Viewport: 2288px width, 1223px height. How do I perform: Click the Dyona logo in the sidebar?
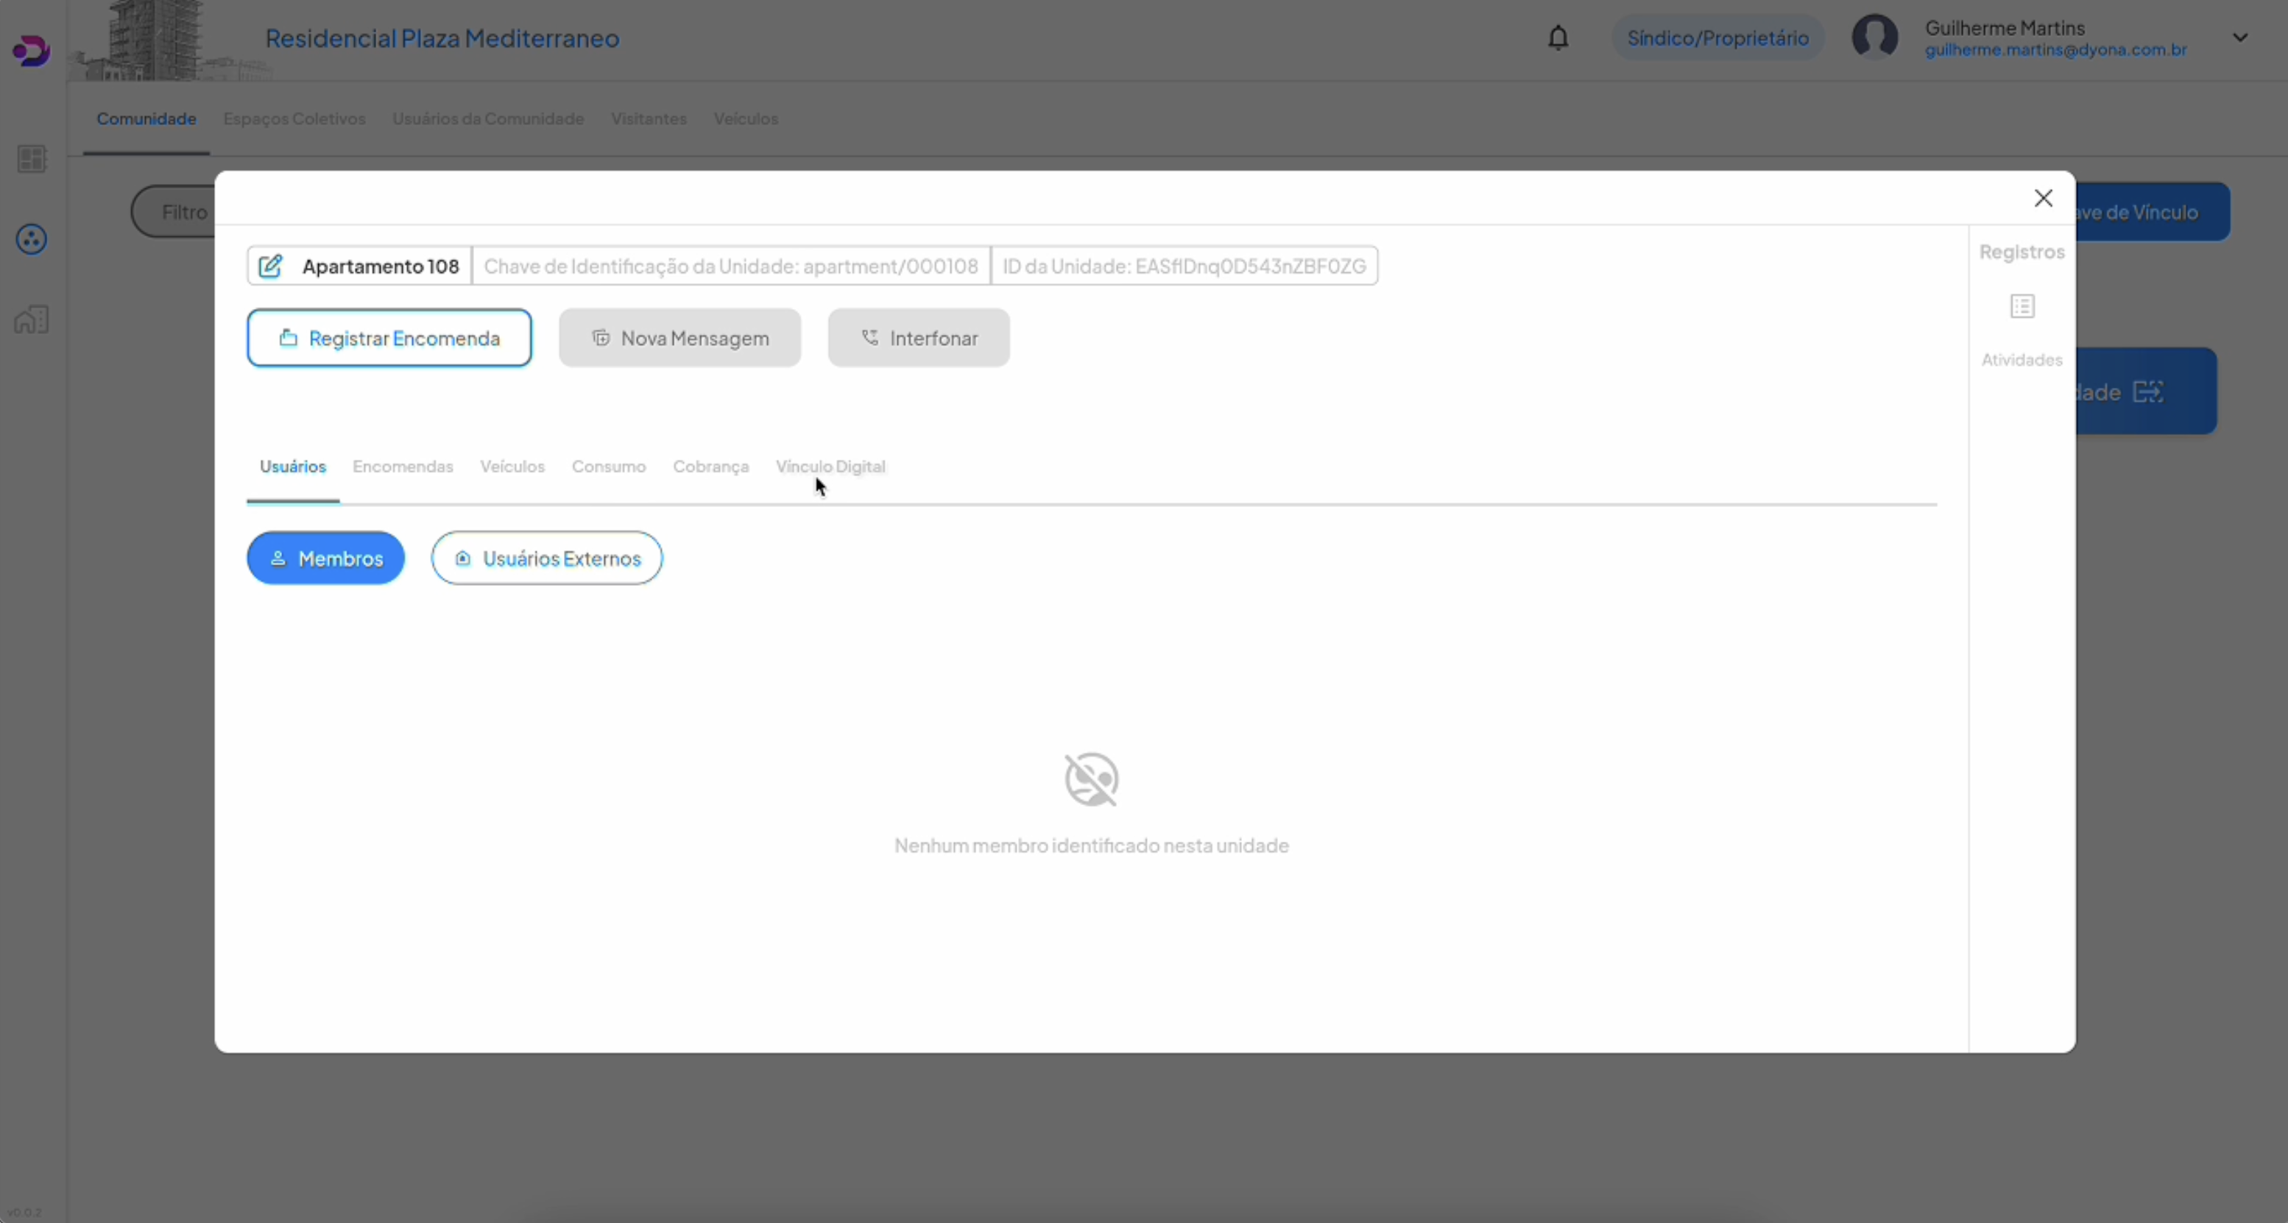[x=31, y=51]
